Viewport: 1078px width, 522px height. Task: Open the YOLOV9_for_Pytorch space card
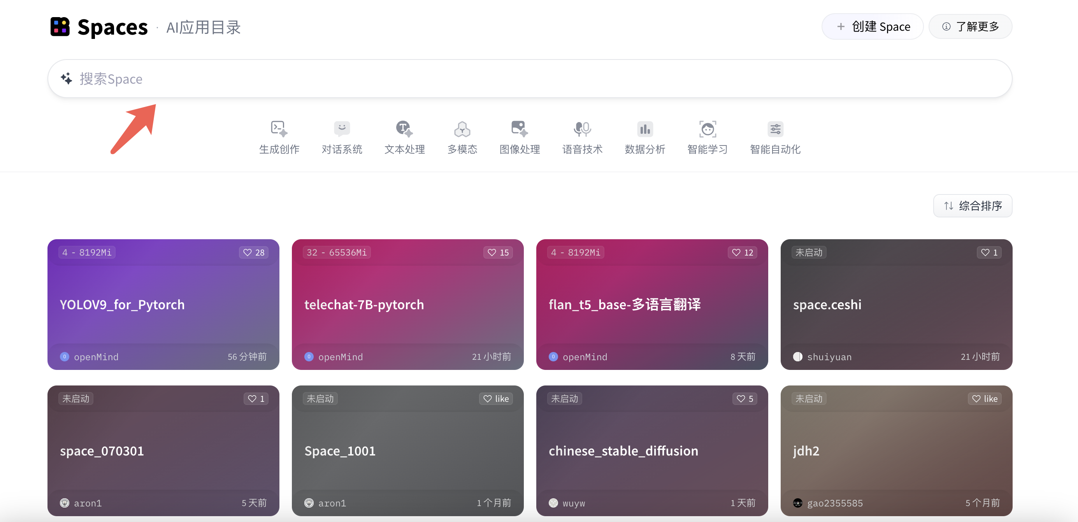(163, 305)
